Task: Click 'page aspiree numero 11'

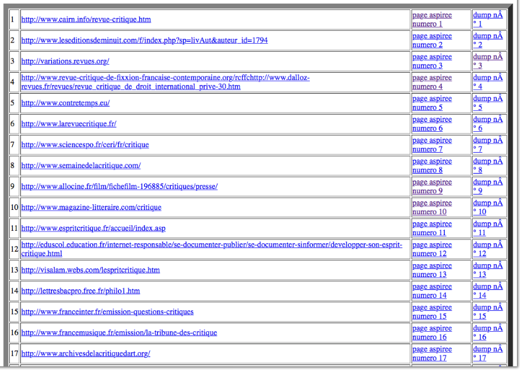Action: [x=432, y=228]
